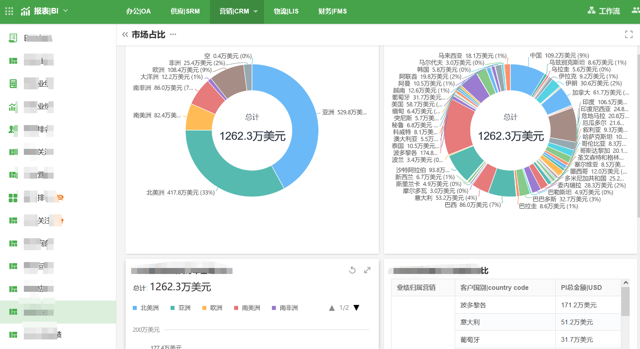Click the 中国 109.2万美元 (9%) label

coord(560,56)
